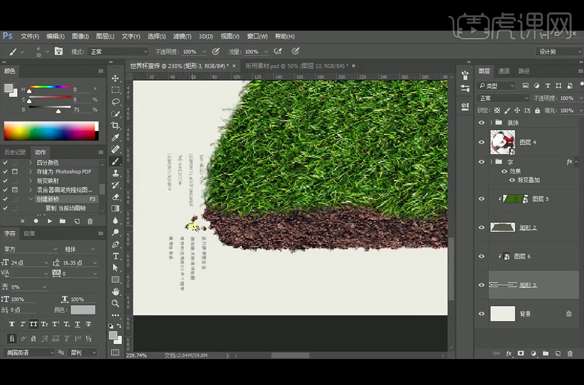Hide the 矩形 2 layer
584x385 pixels.
click(x=481, y=228)
